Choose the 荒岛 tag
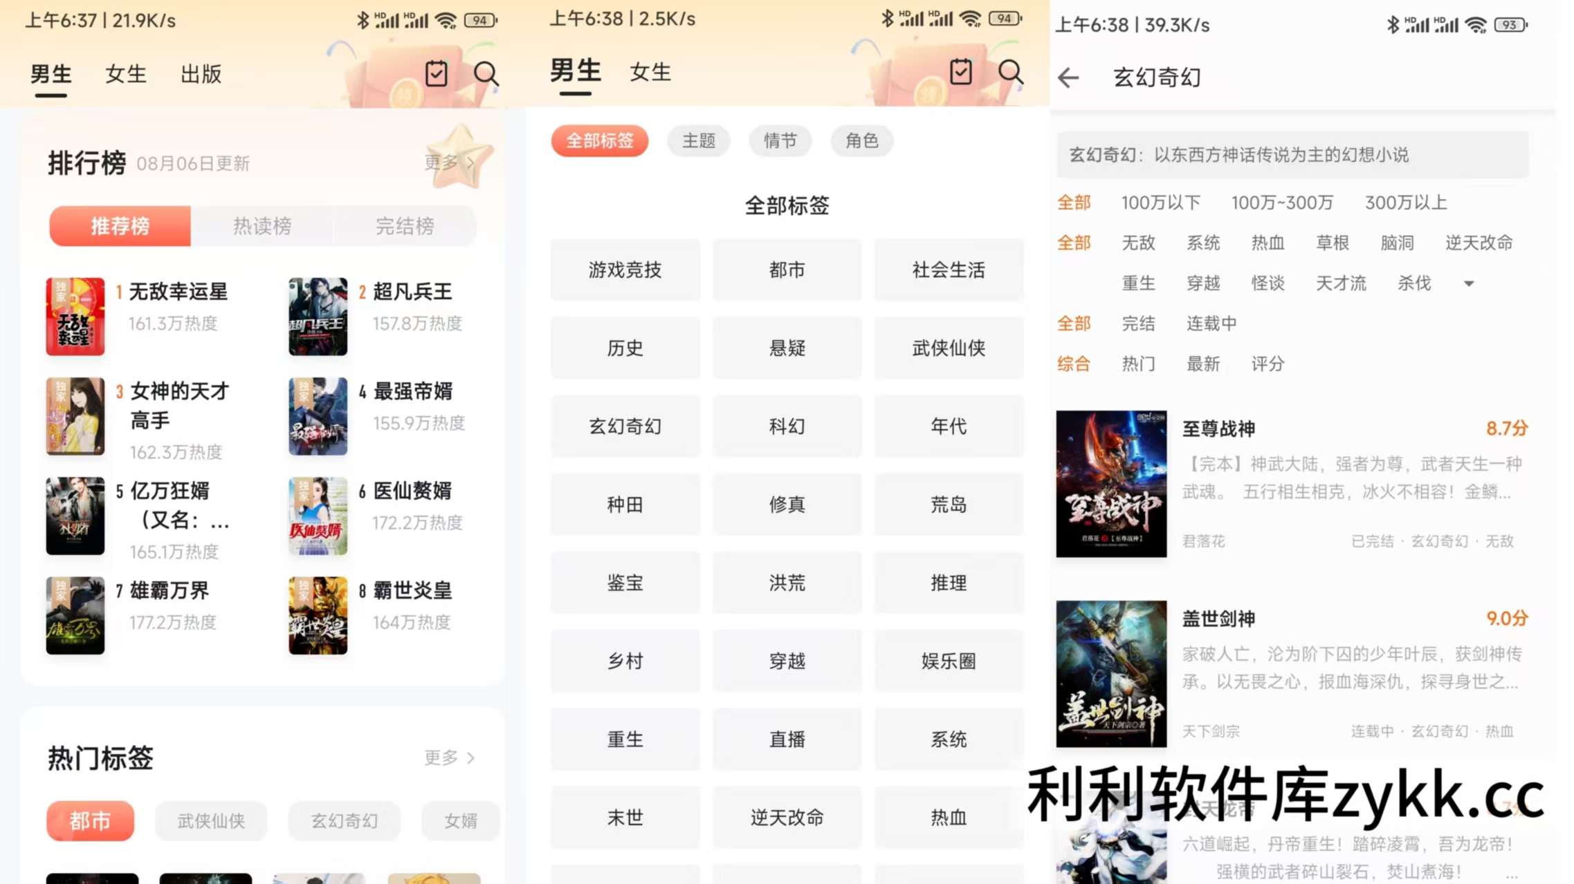The width and height of the screenshot is (1574, 884). coord(949,505)
